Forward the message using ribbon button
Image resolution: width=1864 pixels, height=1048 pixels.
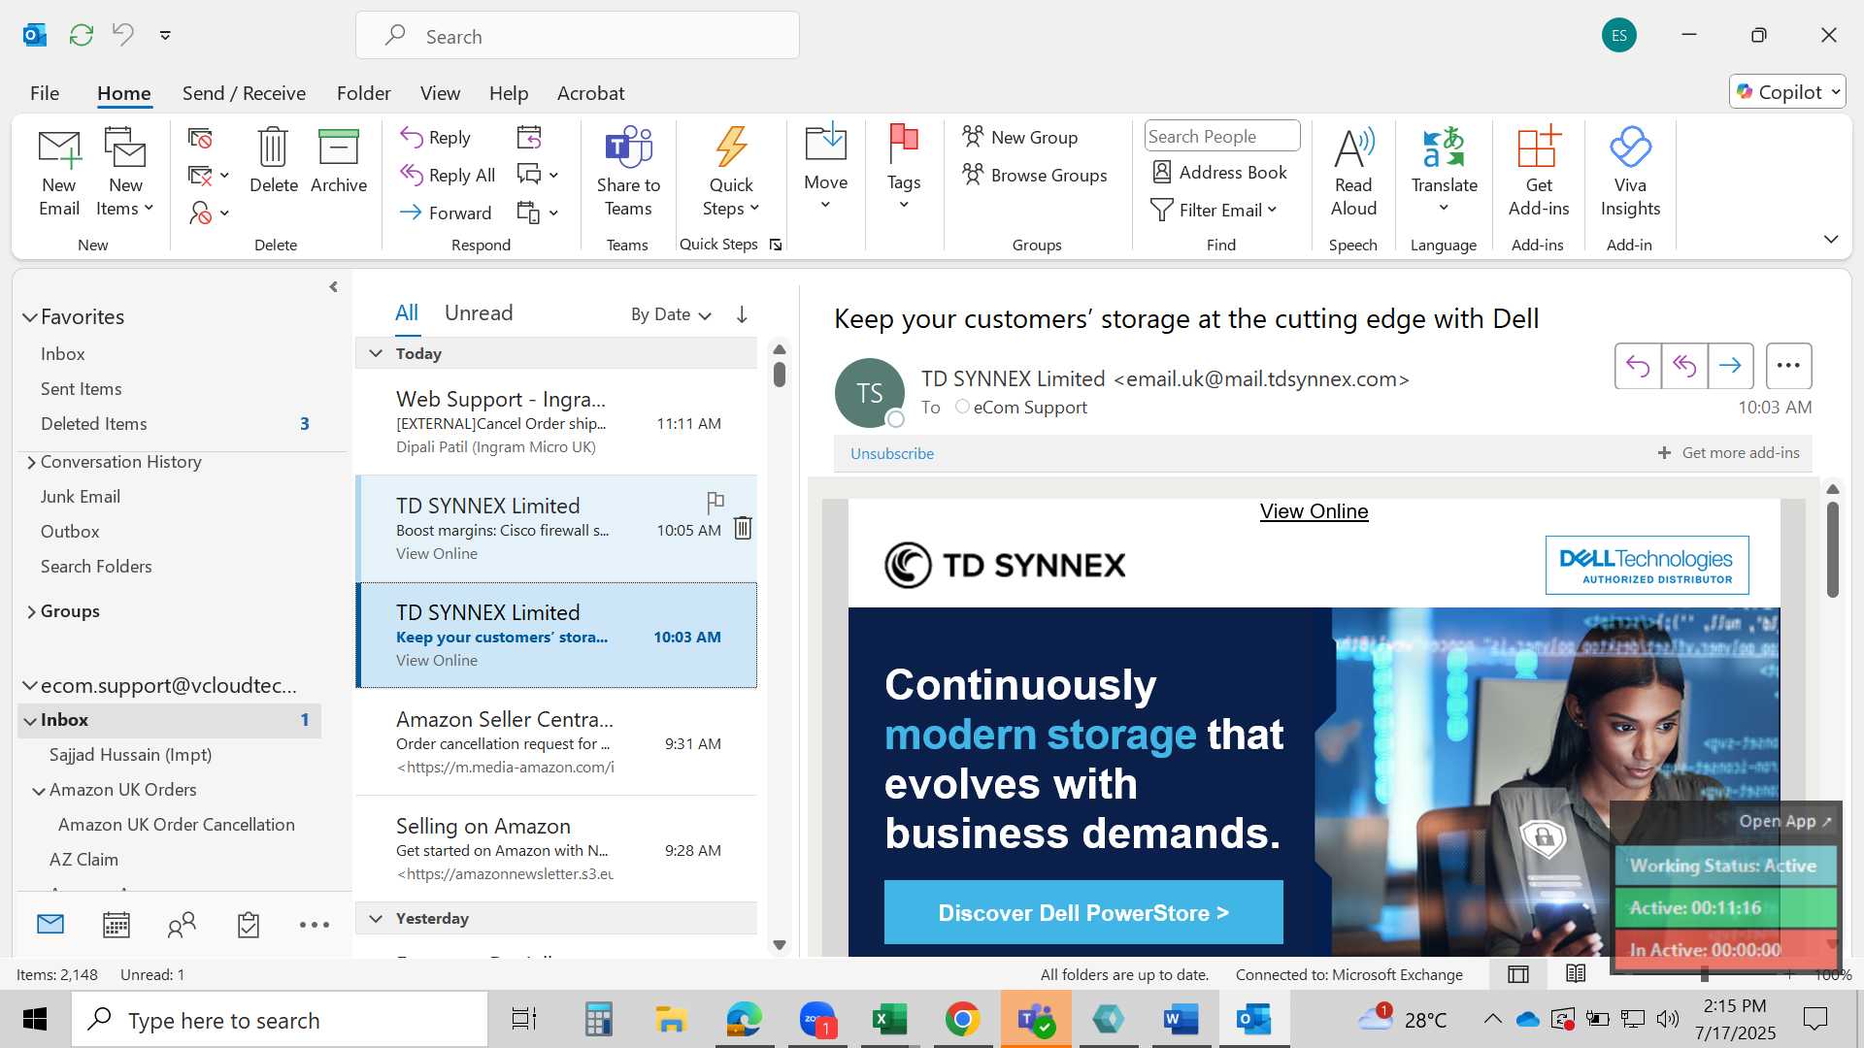[x=446, y=213]
